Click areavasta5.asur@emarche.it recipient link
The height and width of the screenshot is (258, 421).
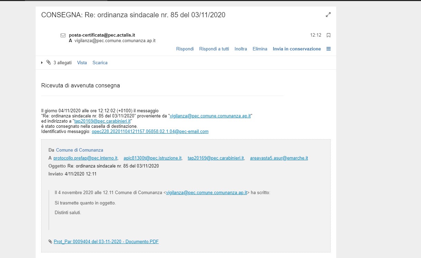279,158
